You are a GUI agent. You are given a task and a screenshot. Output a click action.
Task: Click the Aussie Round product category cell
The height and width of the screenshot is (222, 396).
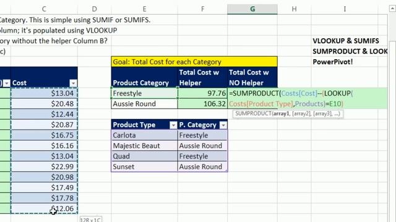click(x=144, y=104)
